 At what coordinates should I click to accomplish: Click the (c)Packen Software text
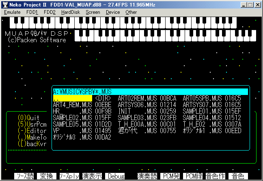point(37,40)
